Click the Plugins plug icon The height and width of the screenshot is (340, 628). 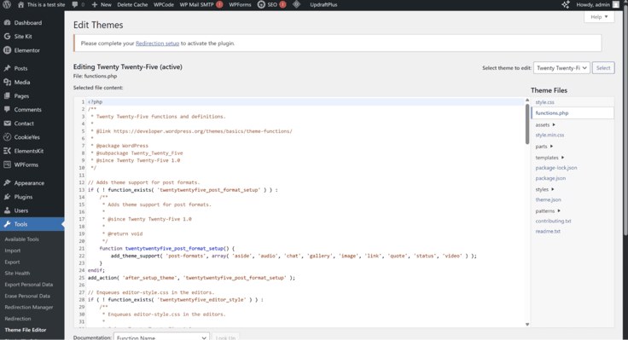[x=7, y=197]
